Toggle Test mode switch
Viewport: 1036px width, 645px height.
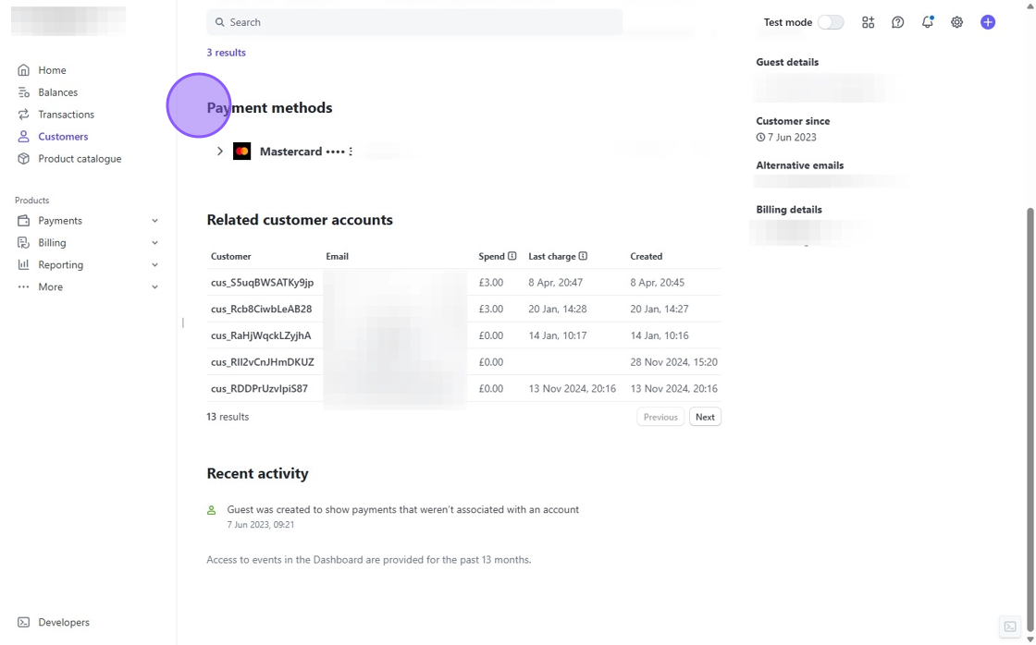[830, 22]
